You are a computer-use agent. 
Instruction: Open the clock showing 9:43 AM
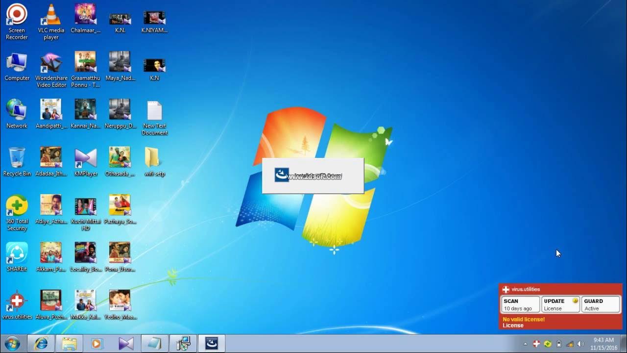pyautogui.click(x=603, y=344)
